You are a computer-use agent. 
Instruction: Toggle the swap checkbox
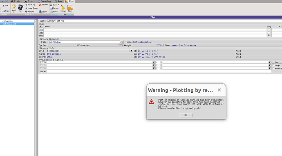[x=273, y=65]
